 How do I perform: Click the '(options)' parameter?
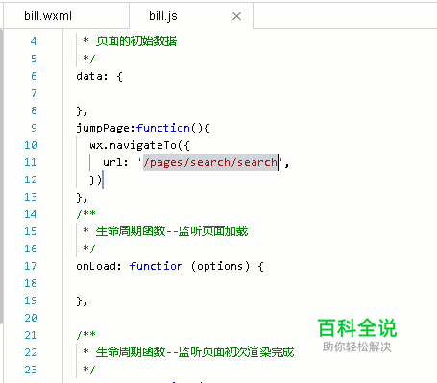[220, 266]
